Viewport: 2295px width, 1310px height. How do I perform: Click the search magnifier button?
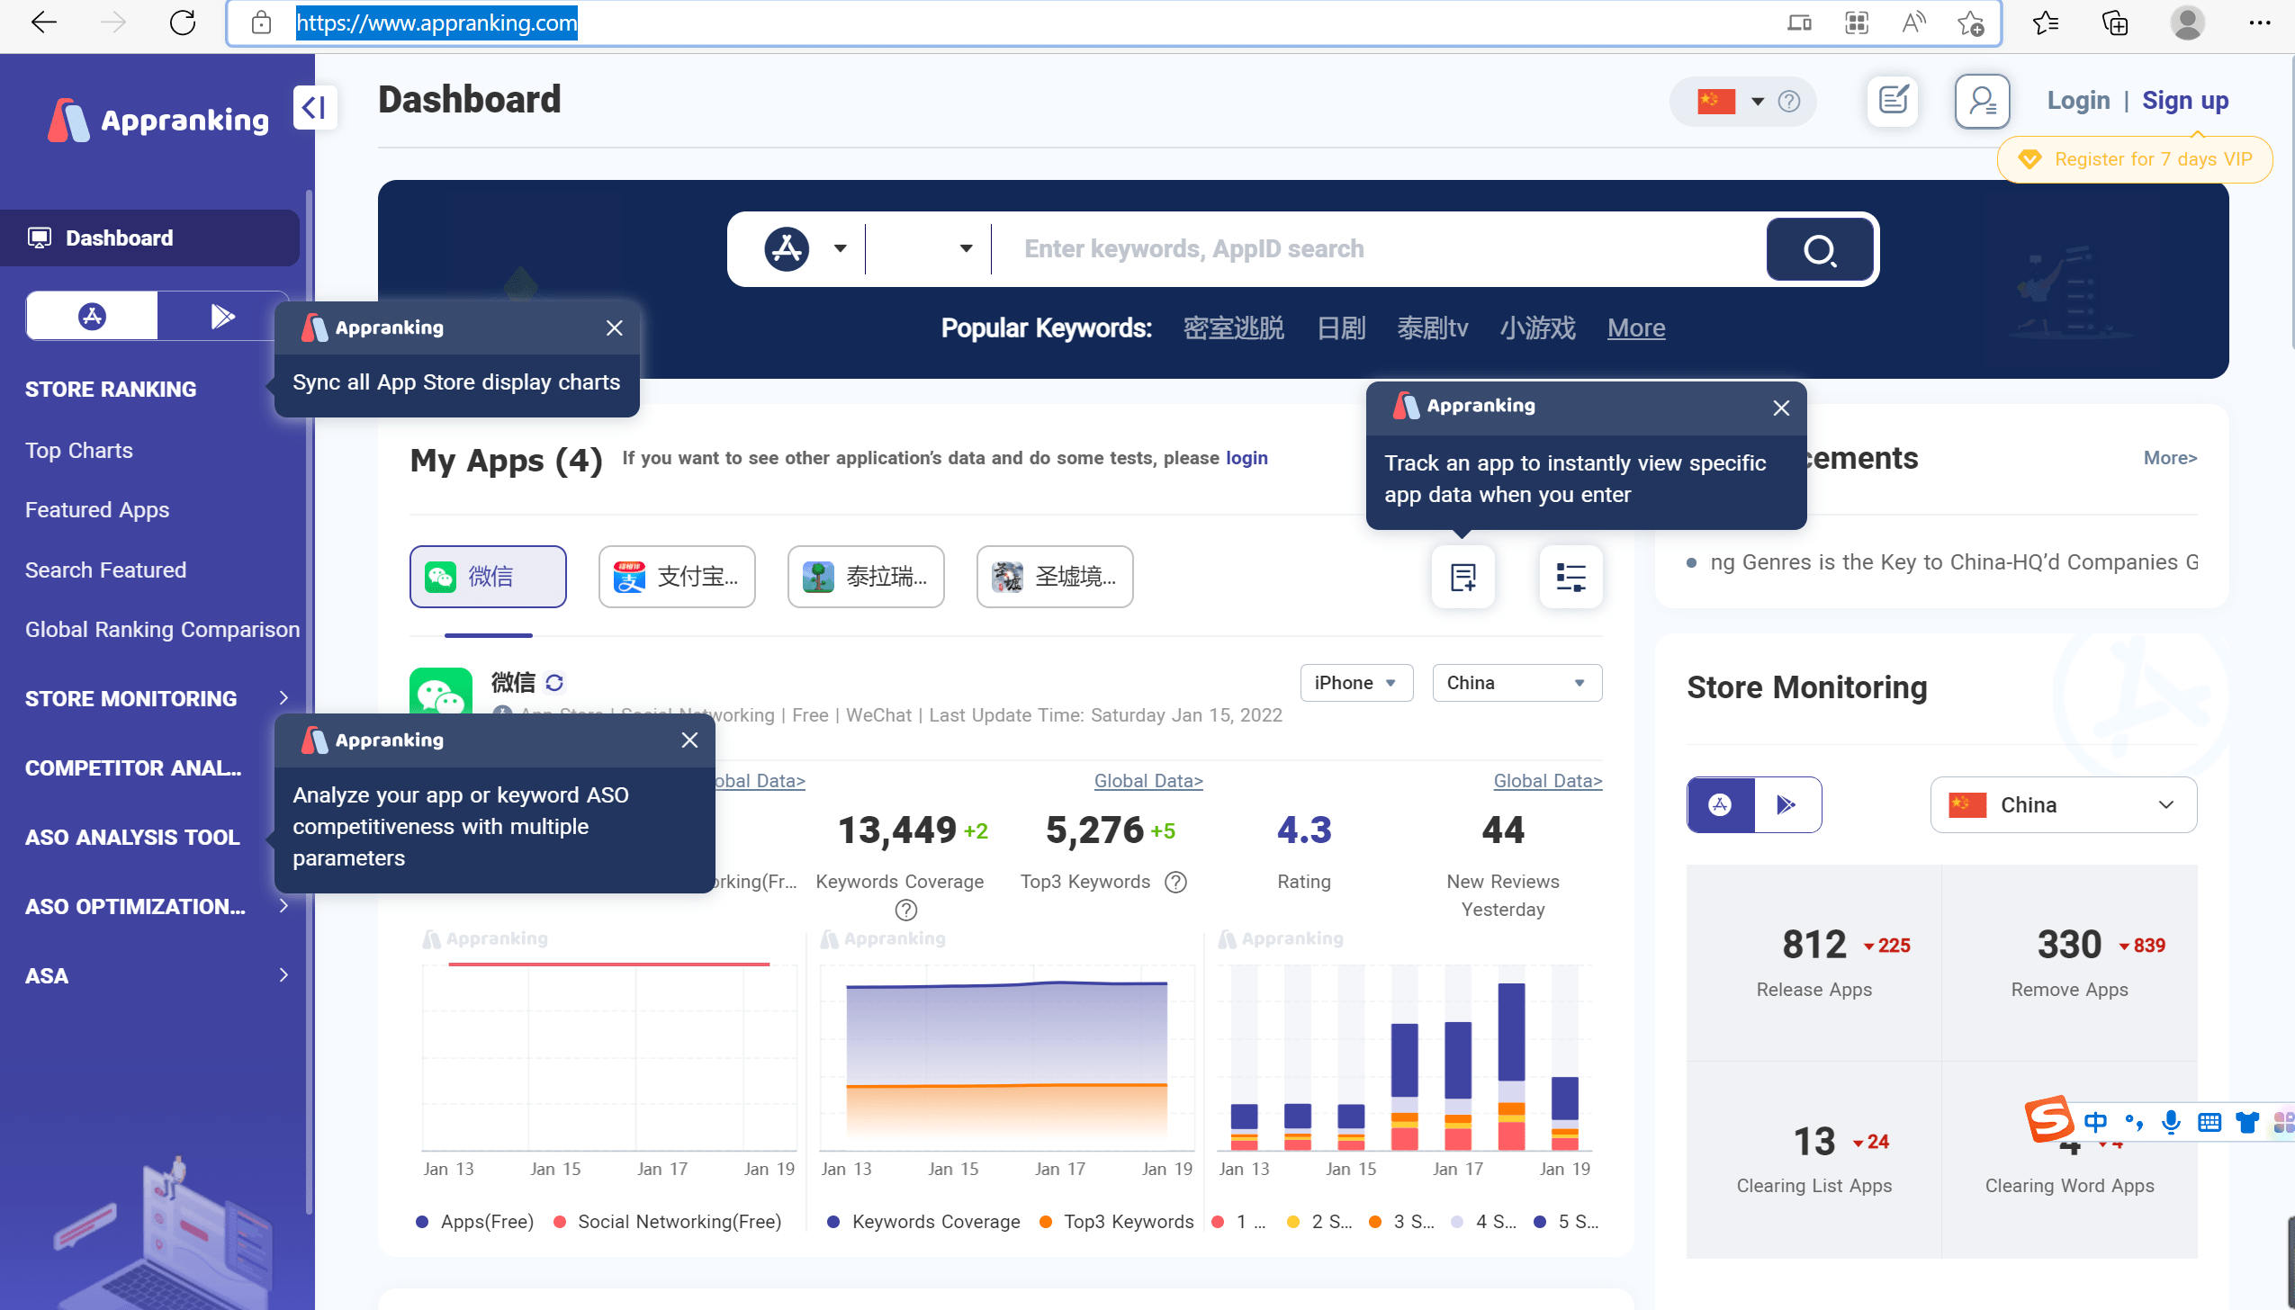[1819, 249]
